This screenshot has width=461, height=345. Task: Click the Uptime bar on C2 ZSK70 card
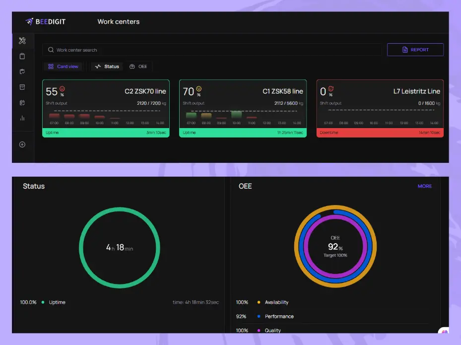coord(106,133)
